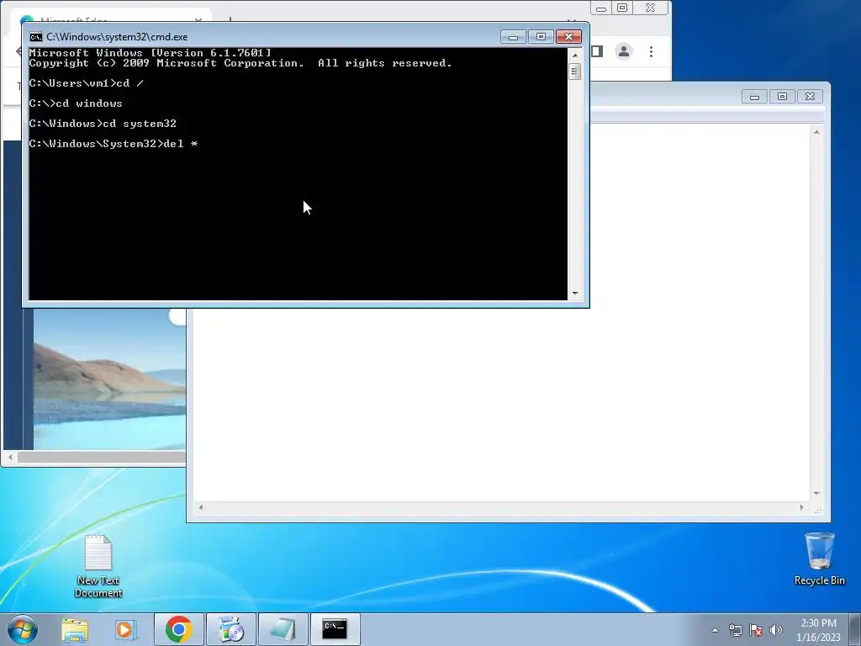The image size is (861, 646).
Task: Close the browser window
Action: [650, 8]
